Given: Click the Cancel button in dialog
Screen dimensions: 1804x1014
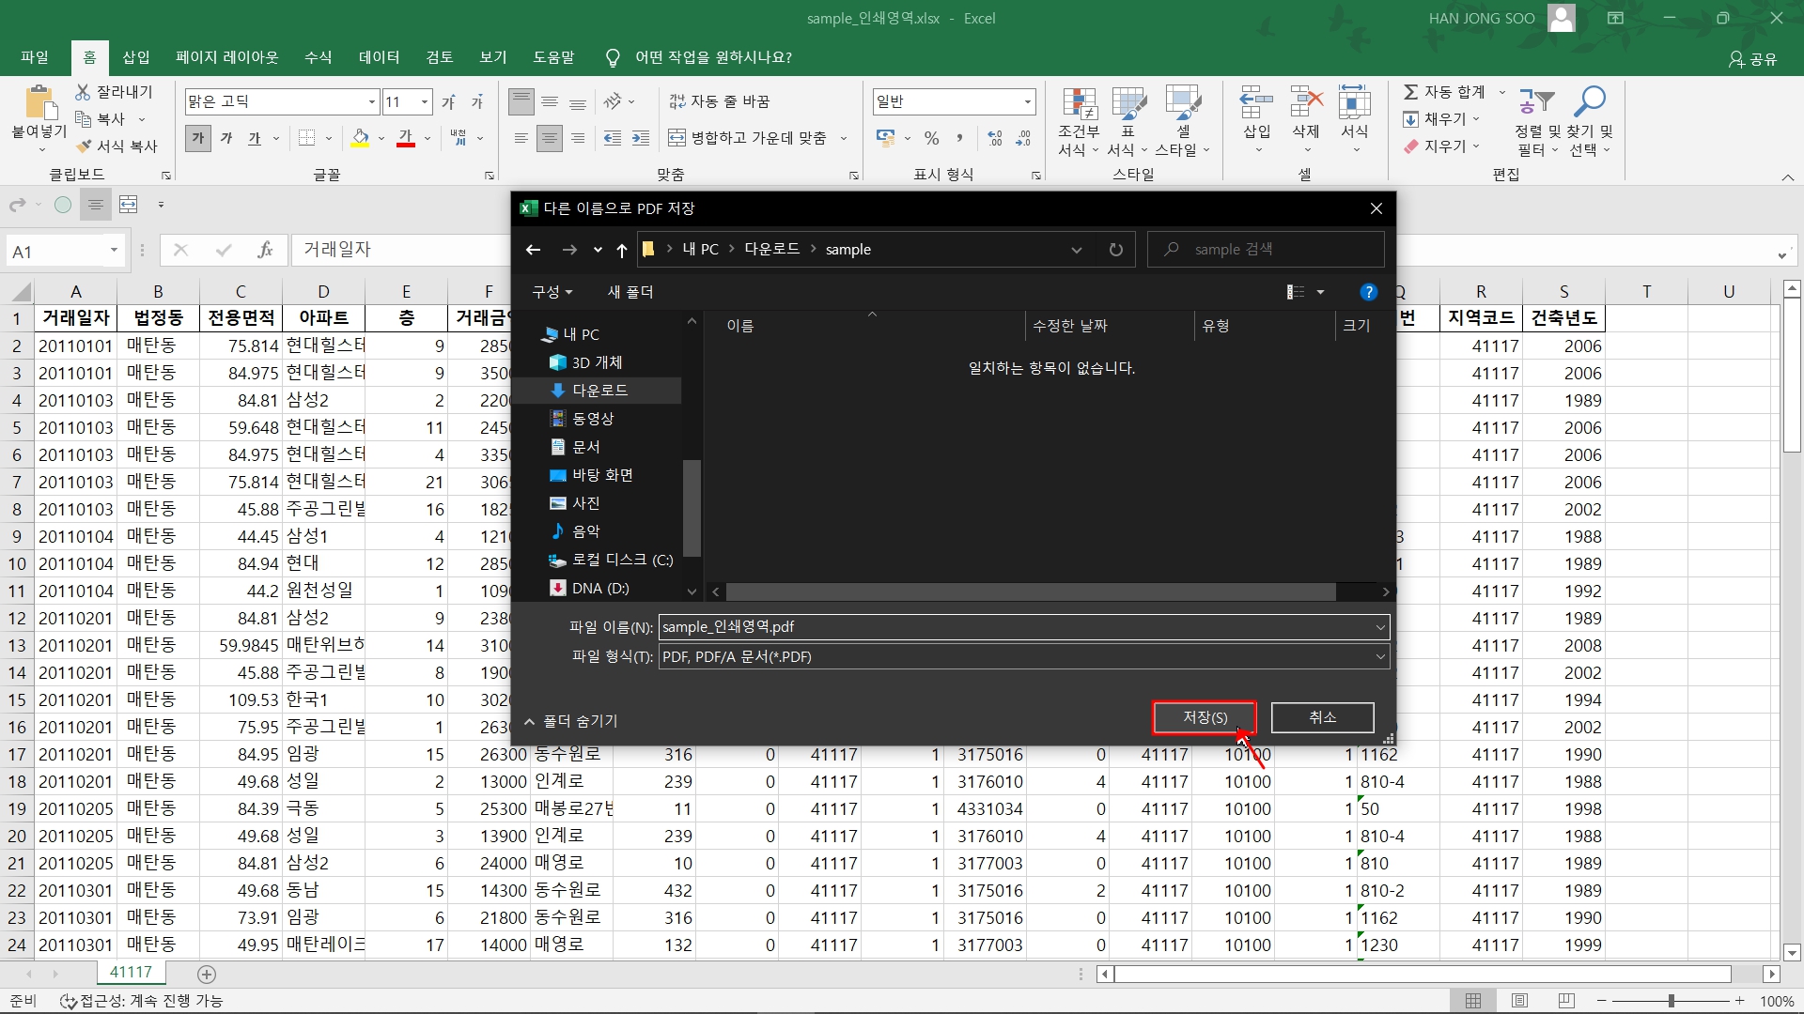Looking at the screenshot, I should point(1322,717).
